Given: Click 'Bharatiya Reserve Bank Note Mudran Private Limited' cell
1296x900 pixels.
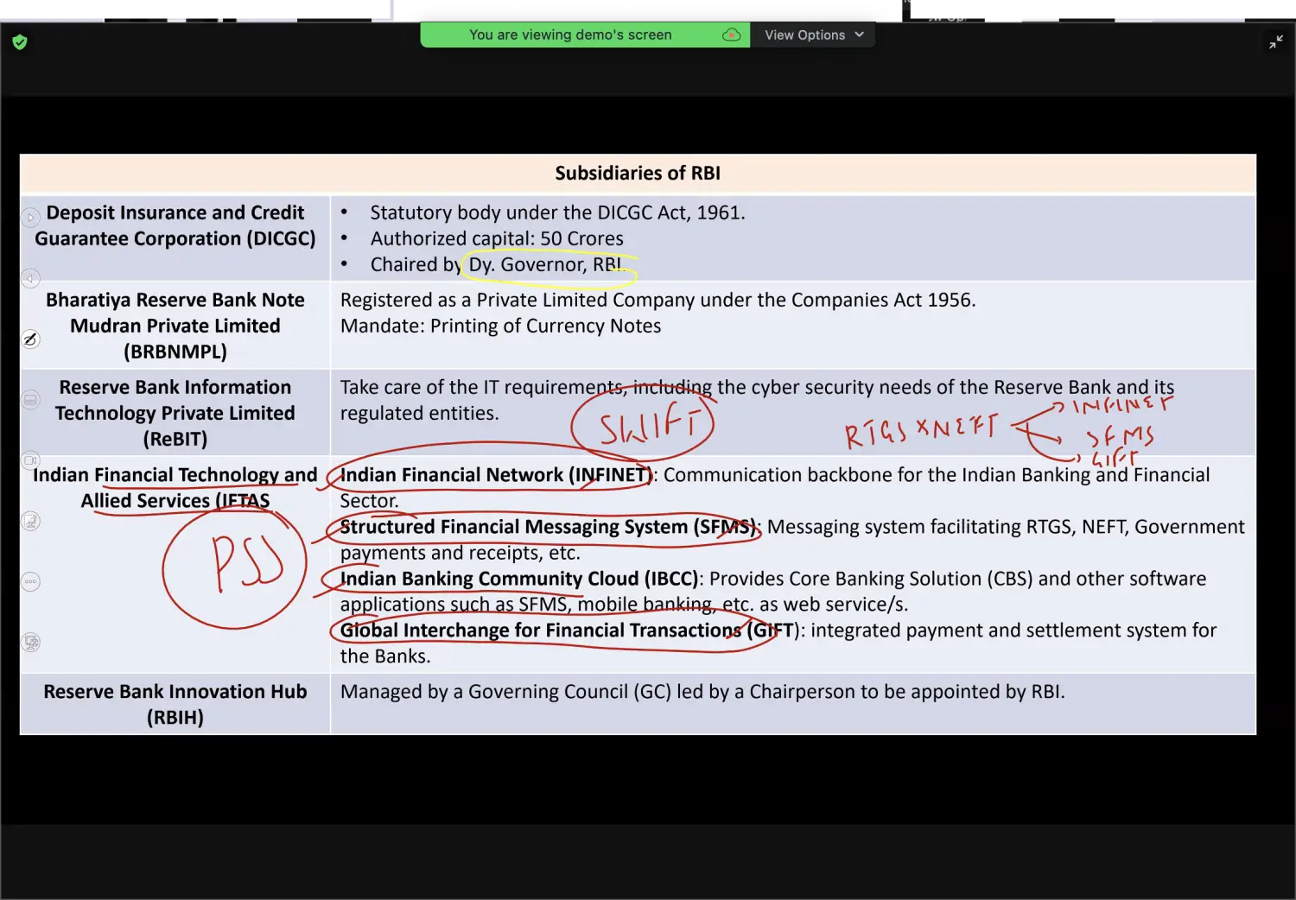Looking at the screenshot, I should (175, 326).
